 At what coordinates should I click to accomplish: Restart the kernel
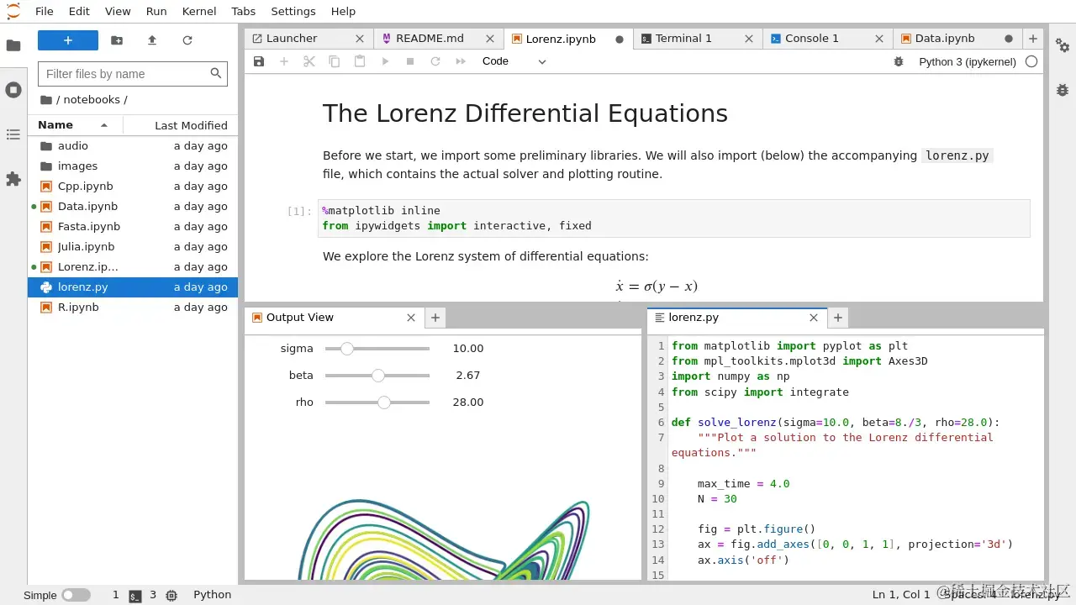click(x=435, y=61)
